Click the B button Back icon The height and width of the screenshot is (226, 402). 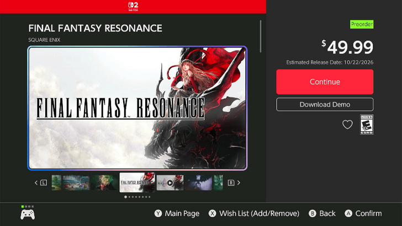pyautogui.click(x=313, y=213)
